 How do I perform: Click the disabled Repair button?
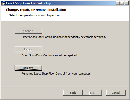(28, 49)
